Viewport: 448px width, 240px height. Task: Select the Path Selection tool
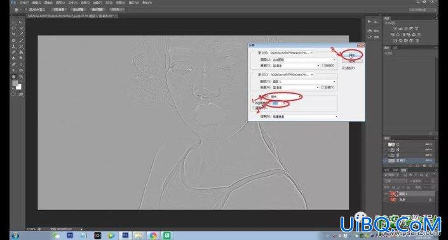[13, 70]
